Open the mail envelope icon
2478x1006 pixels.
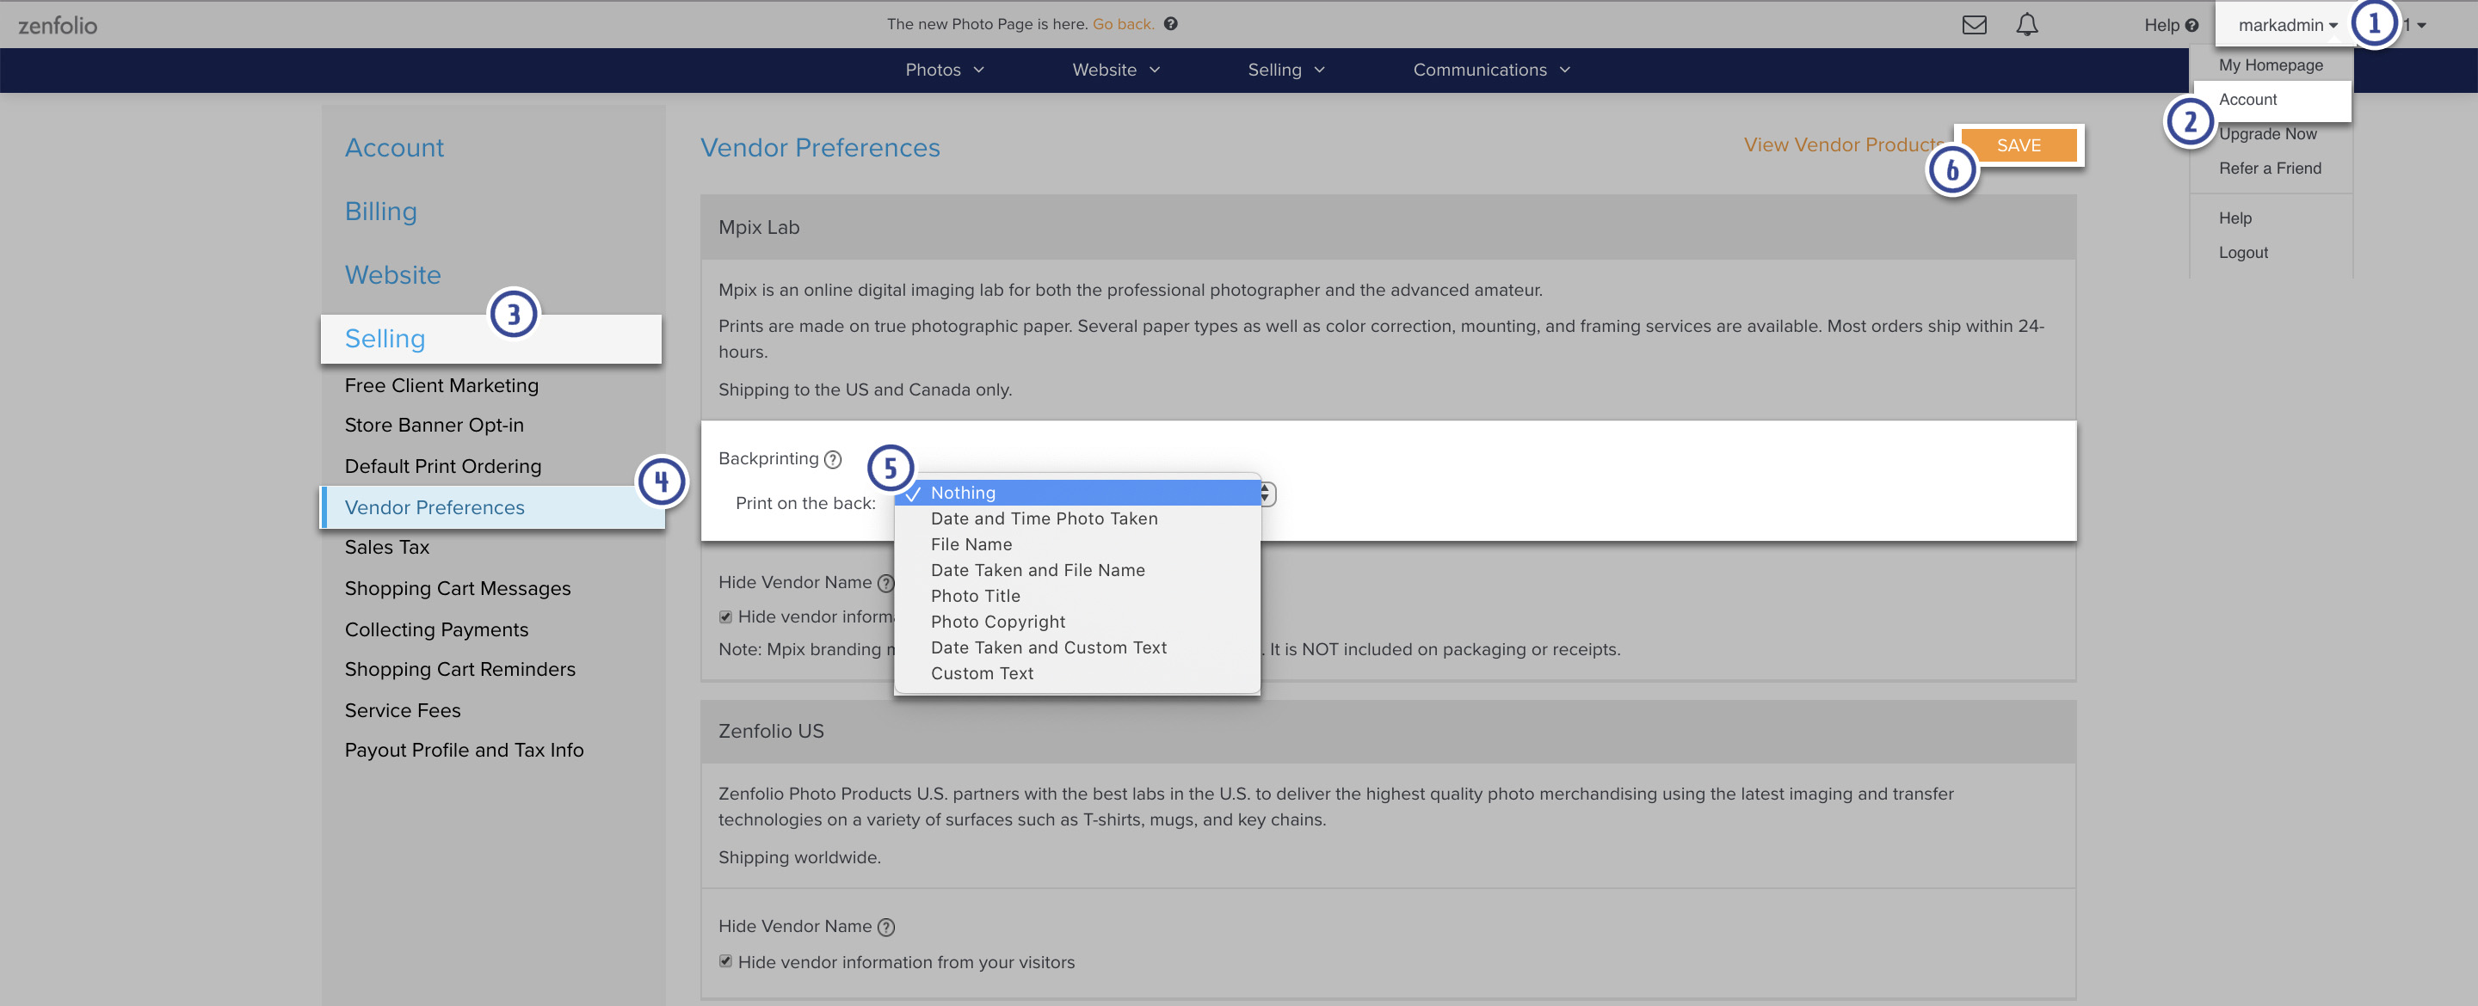click(x=1974, y=25)
